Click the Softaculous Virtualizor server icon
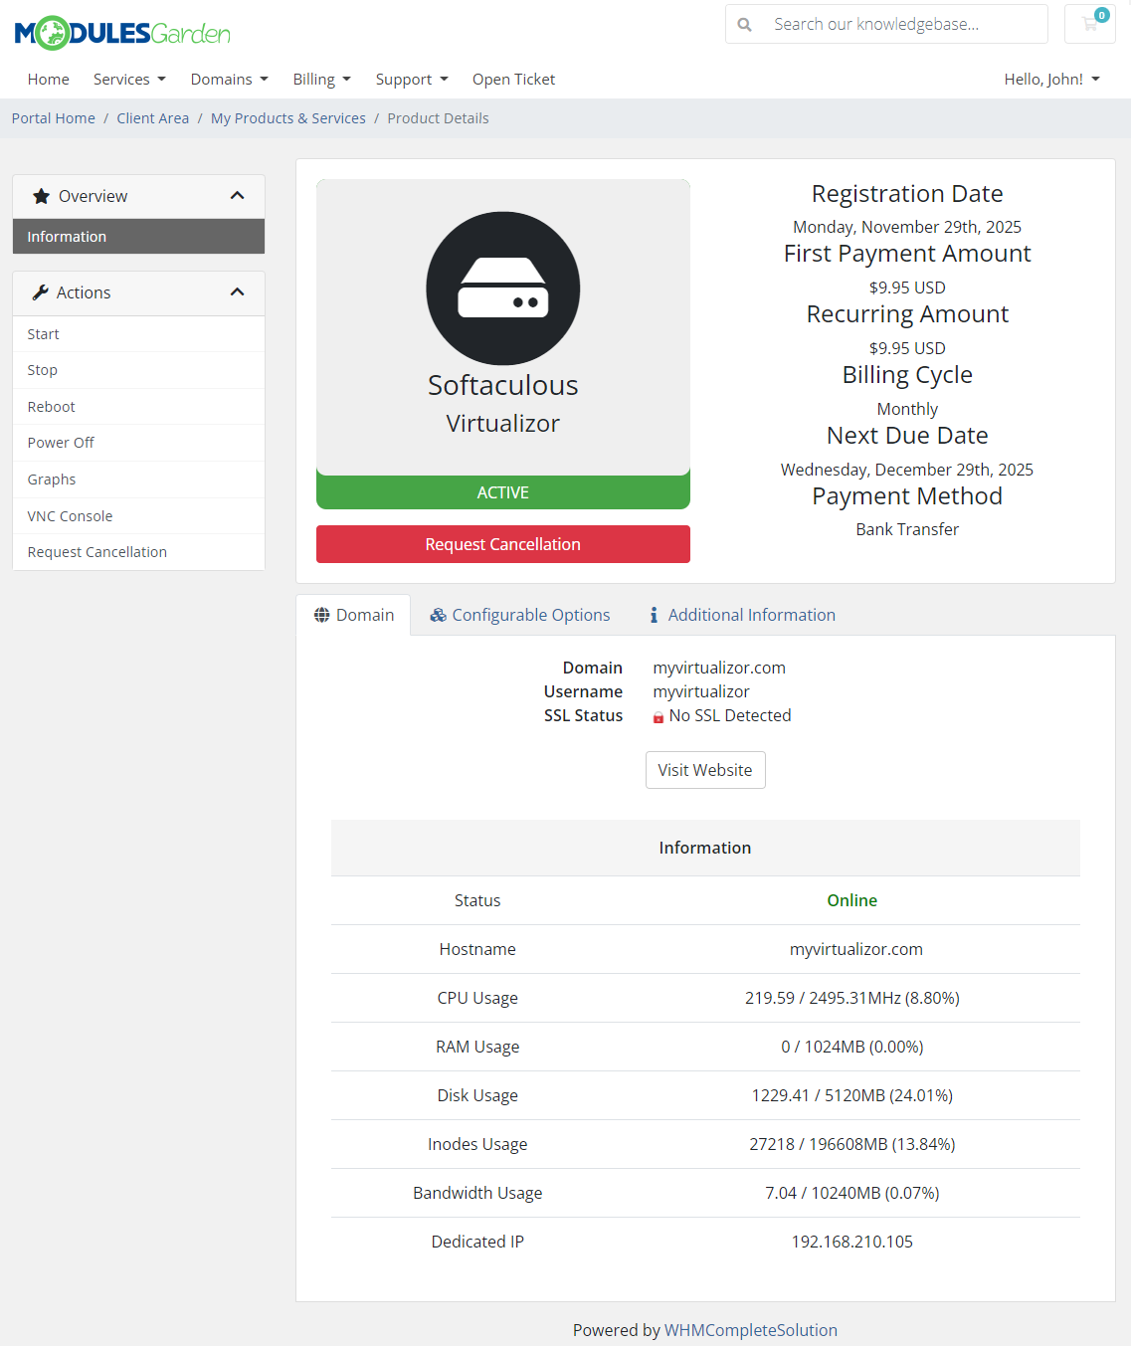 [x=502, y=288]
